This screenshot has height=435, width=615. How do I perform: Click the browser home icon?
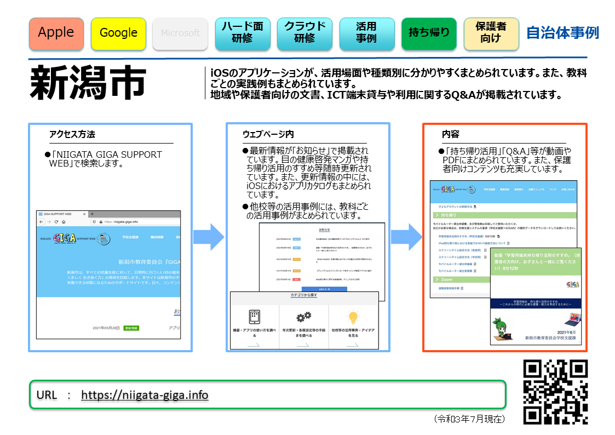64,222
